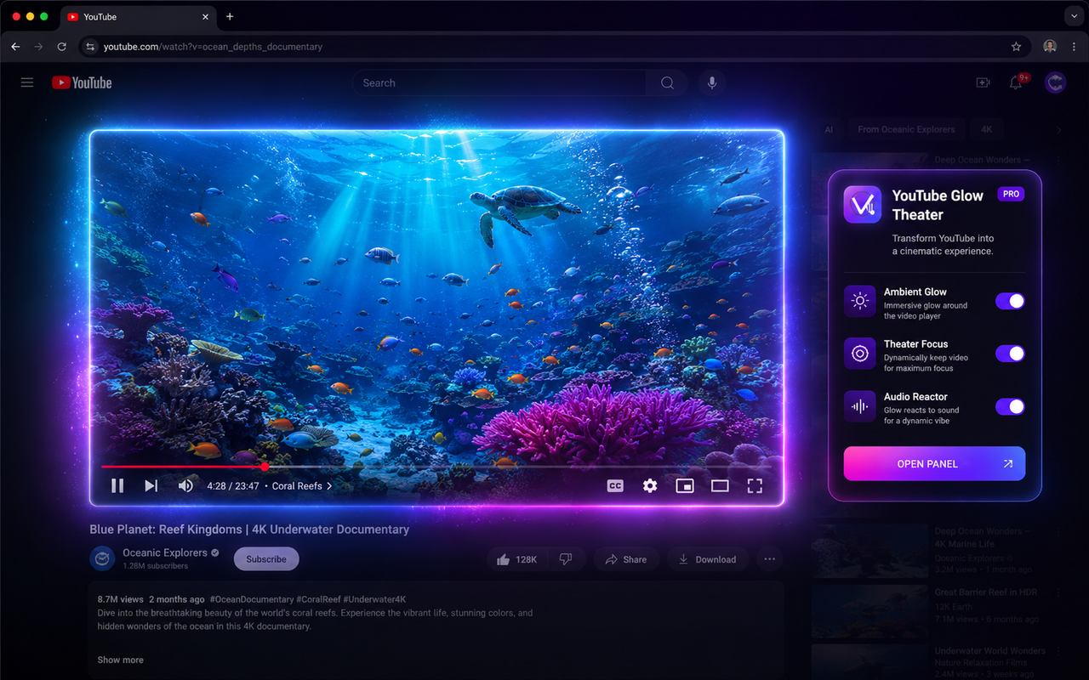Subscribe to Oceanic Explorers
Viewport: 1089px width, 680px height.
(x=266, y=558)
